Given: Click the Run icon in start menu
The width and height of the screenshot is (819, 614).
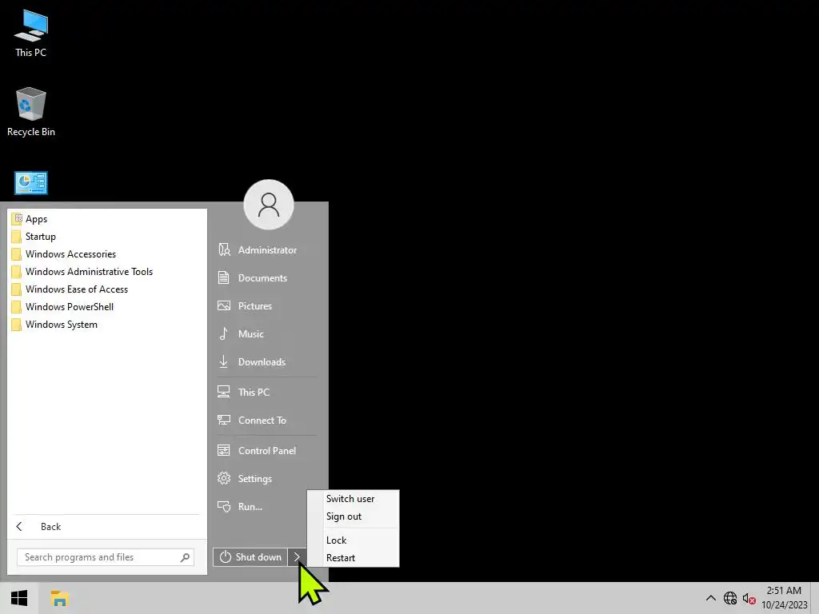Looking at the screenshot, I should [224, 506].
